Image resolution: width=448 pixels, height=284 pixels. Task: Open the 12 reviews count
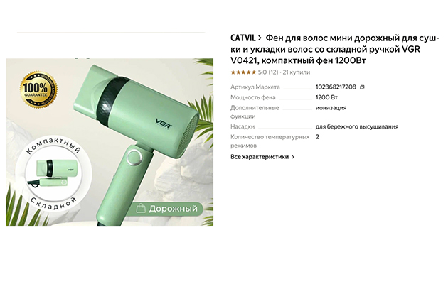273,72
